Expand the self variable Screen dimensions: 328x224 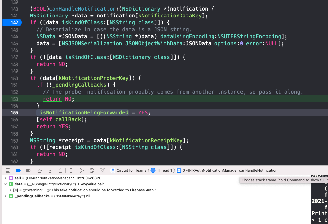point(5,178)
